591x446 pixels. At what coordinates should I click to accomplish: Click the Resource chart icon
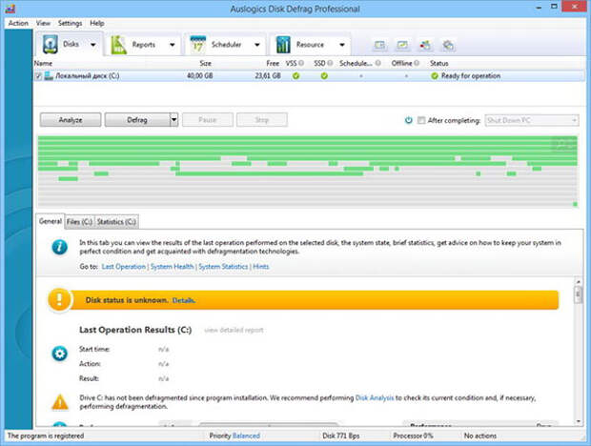[283, 45]
